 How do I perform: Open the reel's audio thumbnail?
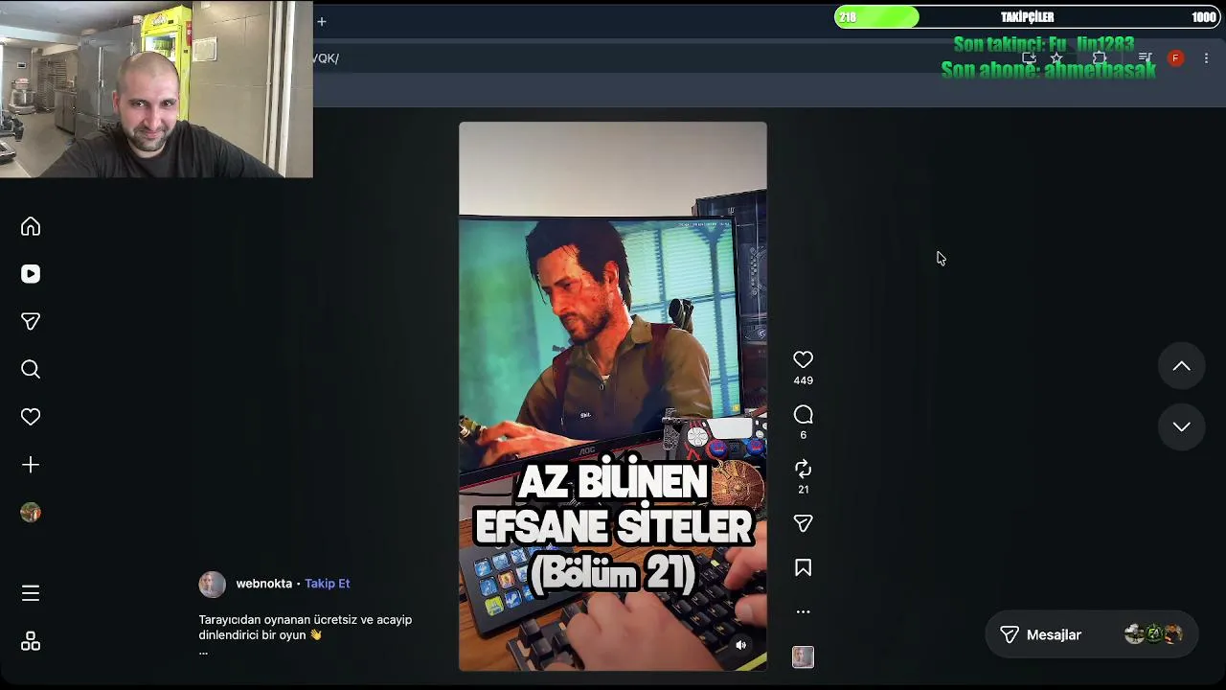tap(803, 656)
